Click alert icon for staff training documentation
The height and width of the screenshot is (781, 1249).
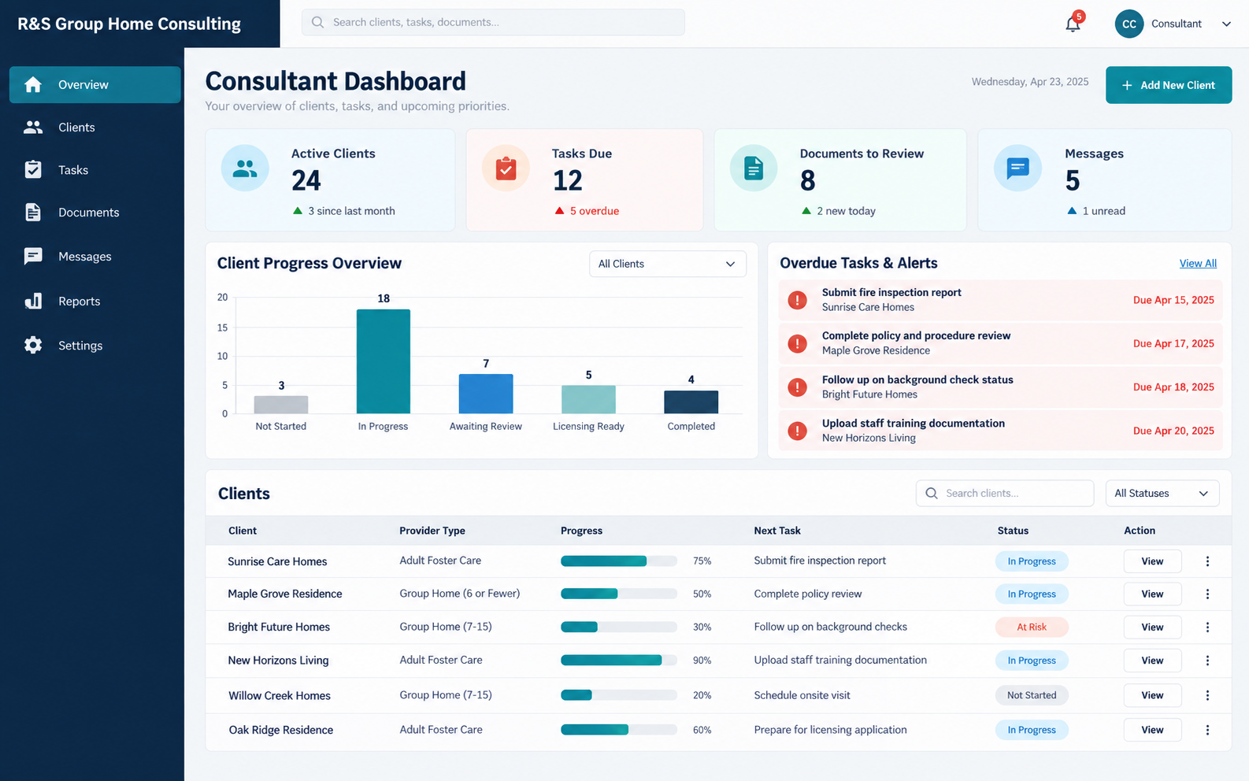coord(797,431)
